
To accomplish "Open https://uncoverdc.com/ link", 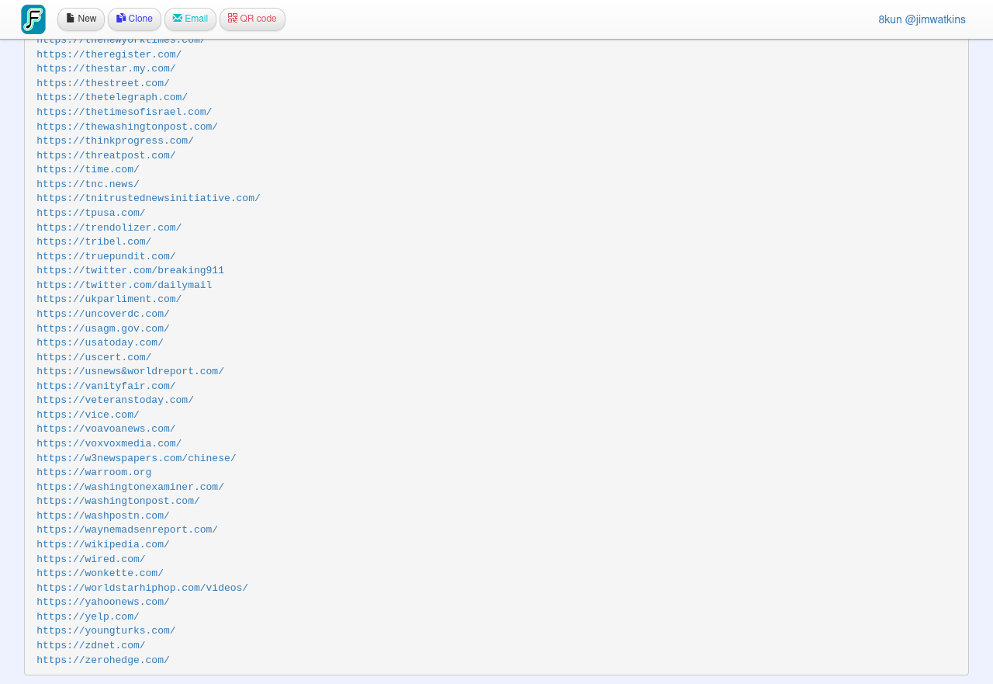I will click(103, 314).
